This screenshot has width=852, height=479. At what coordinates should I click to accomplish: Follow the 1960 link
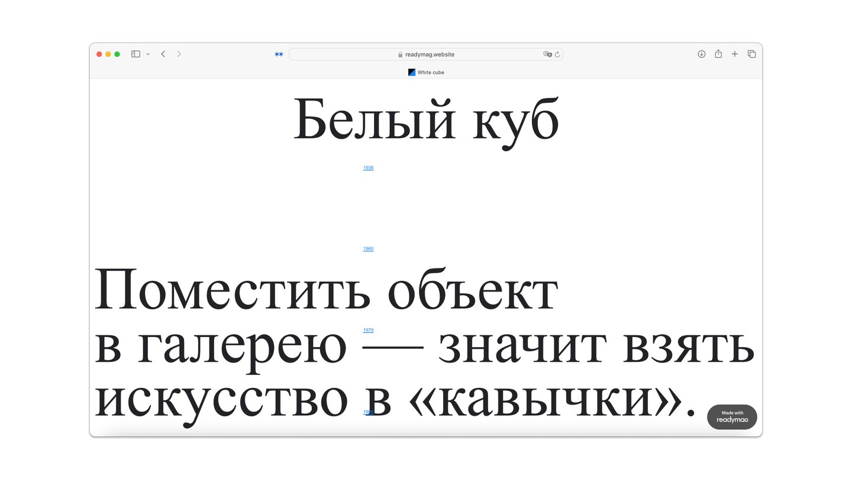[368, 249]
